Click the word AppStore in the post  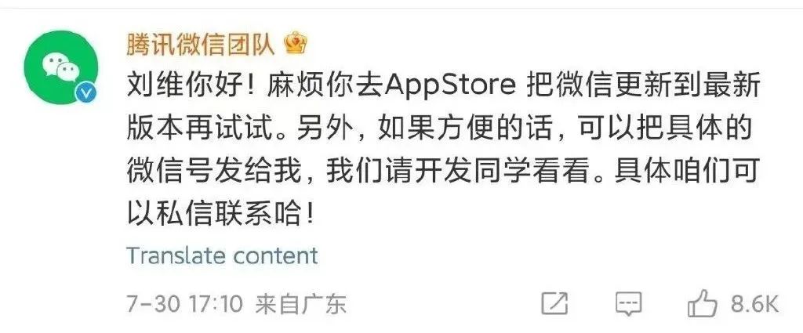(449, 88)
